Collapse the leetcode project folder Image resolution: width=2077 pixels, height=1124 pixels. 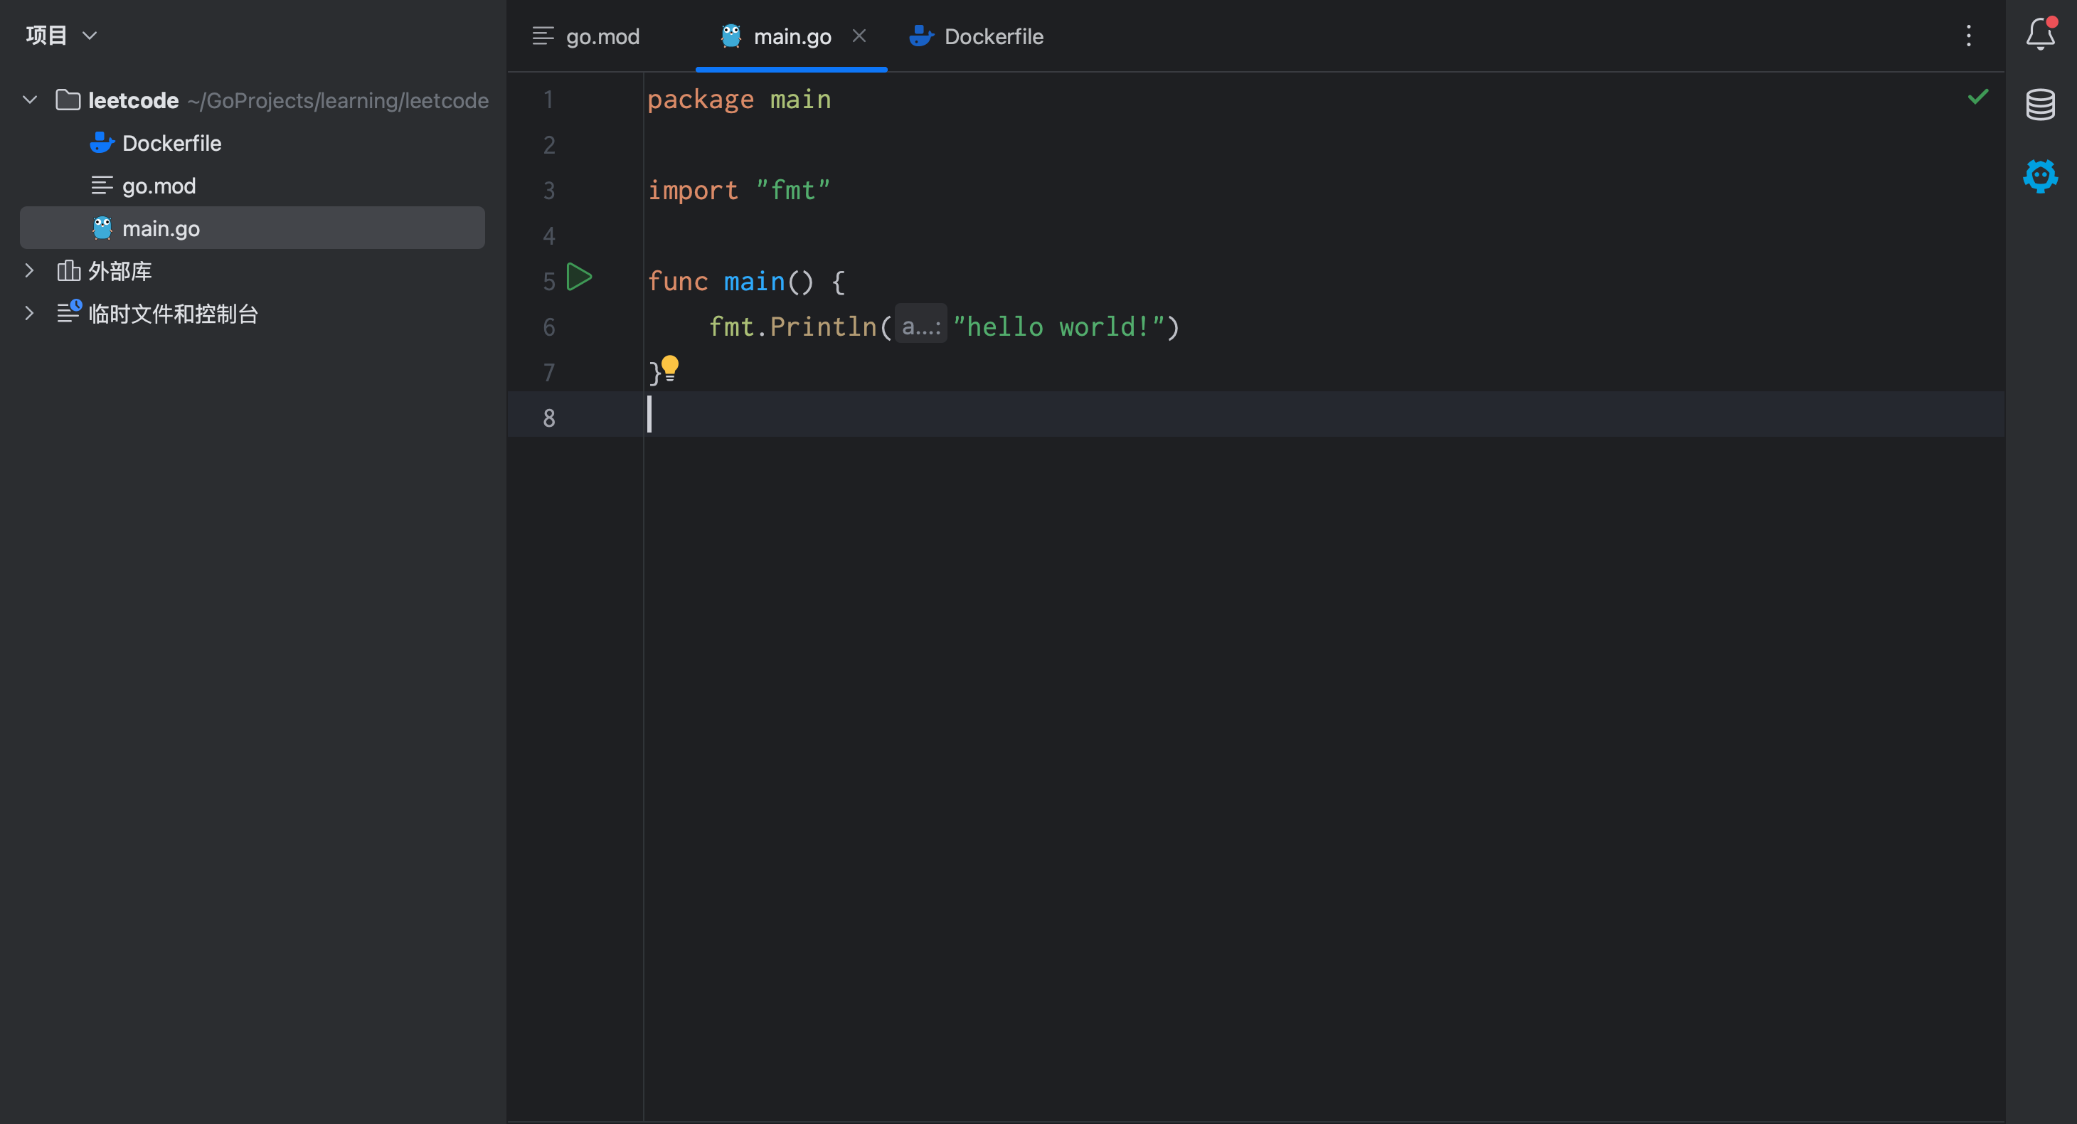tap(30, 100)
